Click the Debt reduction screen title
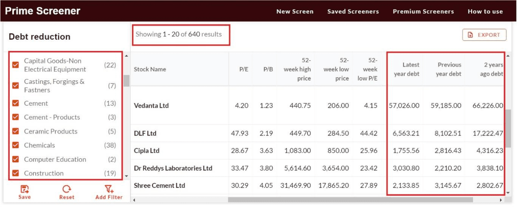The width and height of the screenshot is (517, 207). click(40, 37)
